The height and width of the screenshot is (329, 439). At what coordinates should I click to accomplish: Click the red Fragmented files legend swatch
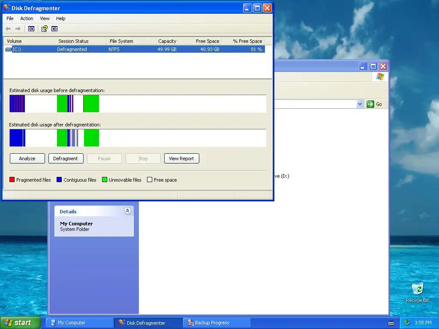[x=12, y=179]
